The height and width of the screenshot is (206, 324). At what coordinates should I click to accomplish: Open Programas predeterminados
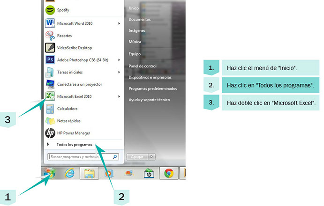pyautogui.click(x=153, y=88)
